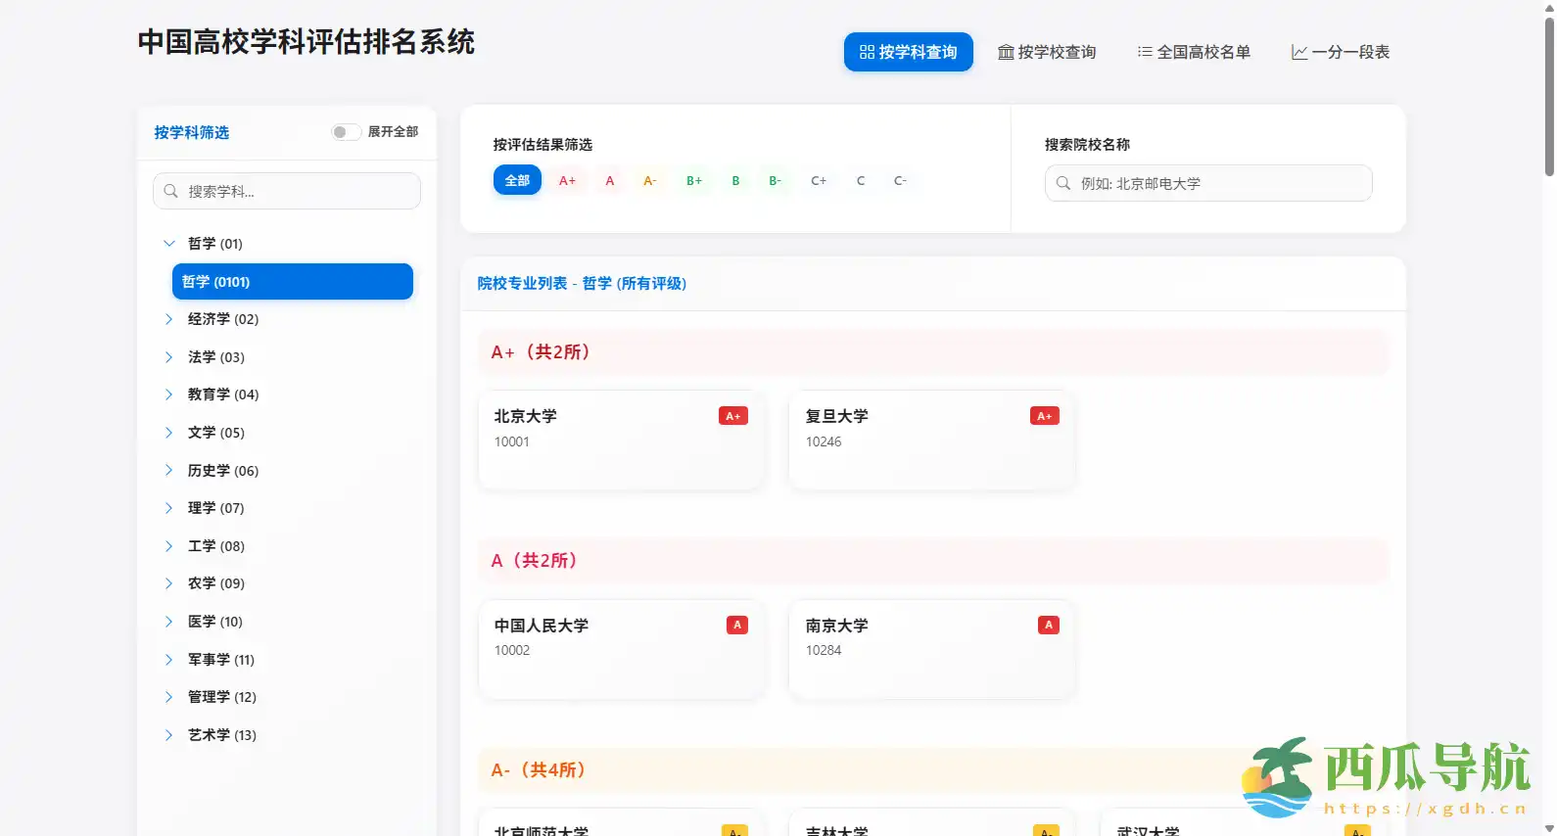Toggle the 展开全部 switch
Image resolution: width=1557 pixels, height=836 pixels.
(x=346, y=132)
